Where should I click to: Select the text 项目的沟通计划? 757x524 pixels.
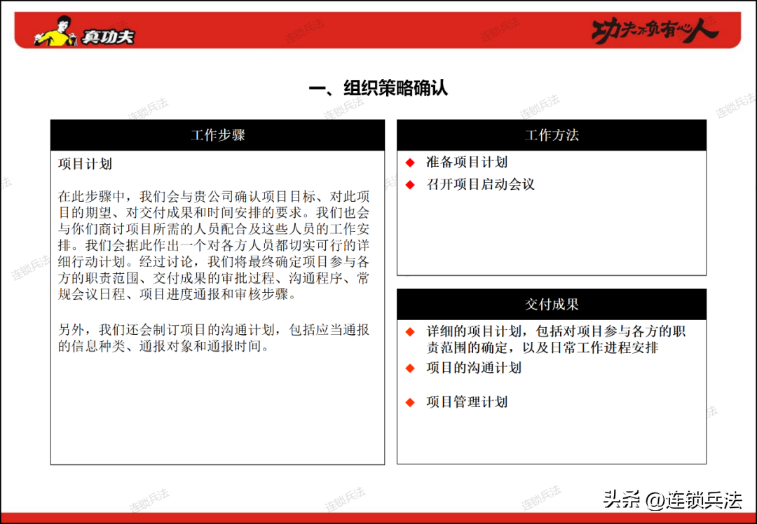(x=474, y=368)
